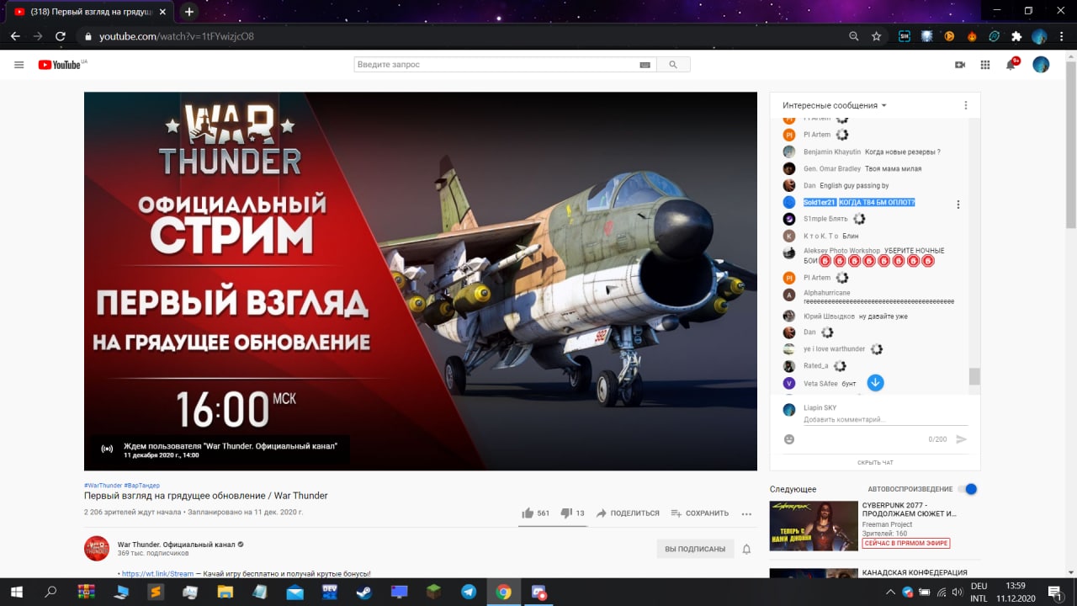Save the video via СОХРАНИТЬ
The height and width of the screenshot is (606, 1077).
[699, 513]
